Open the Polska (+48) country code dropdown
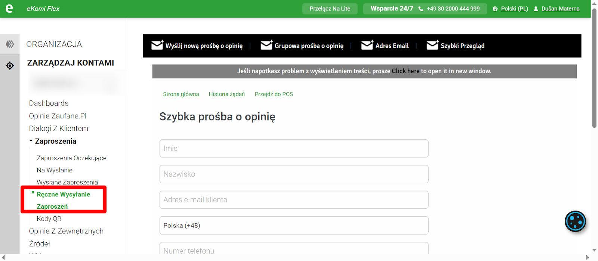598x261 pixels. coord(294,226)
